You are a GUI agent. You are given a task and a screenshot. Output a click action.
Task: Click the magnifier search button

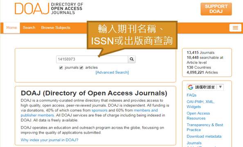132,59
